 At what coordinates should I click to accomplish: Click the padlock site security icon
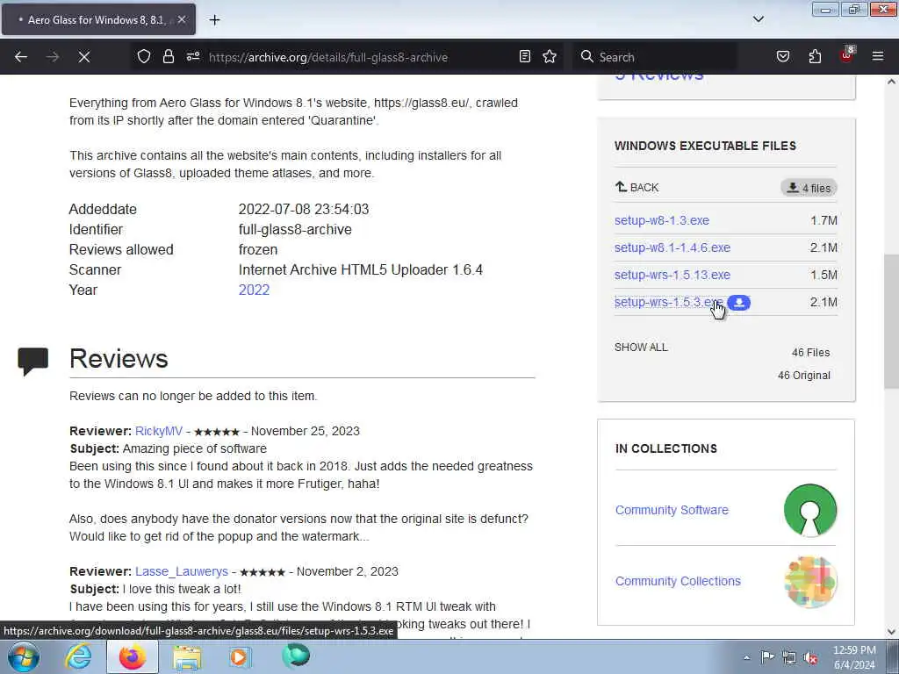click(168, 56)
